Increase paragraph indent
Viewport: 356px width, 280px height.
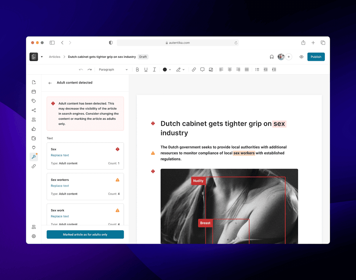(274, 69)
